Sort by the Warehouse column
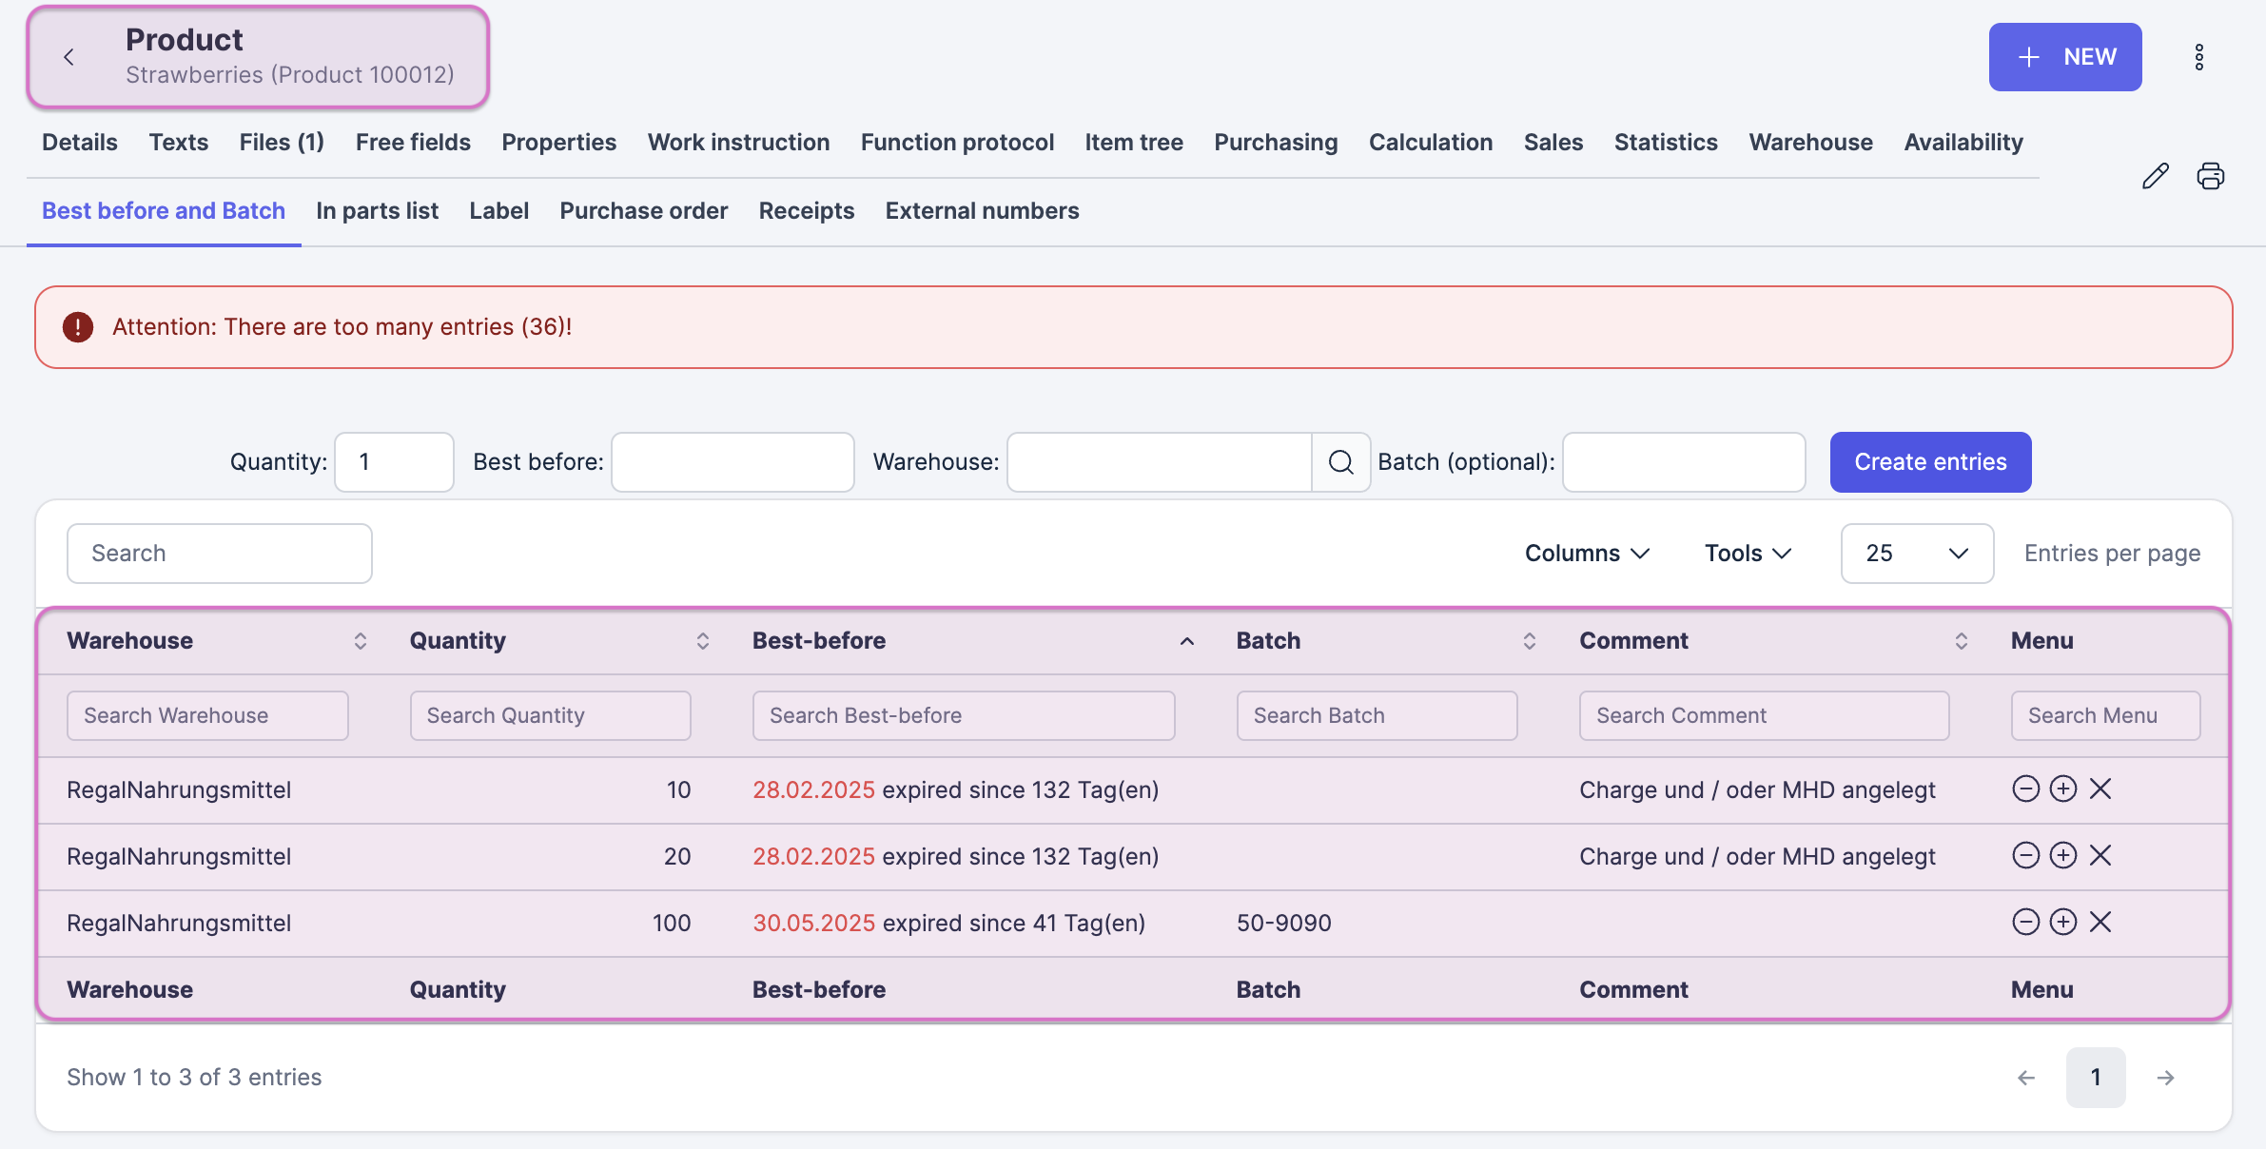Viewport: 2266px width, 1149px height. pyautogui.click(x=360, y=641)
